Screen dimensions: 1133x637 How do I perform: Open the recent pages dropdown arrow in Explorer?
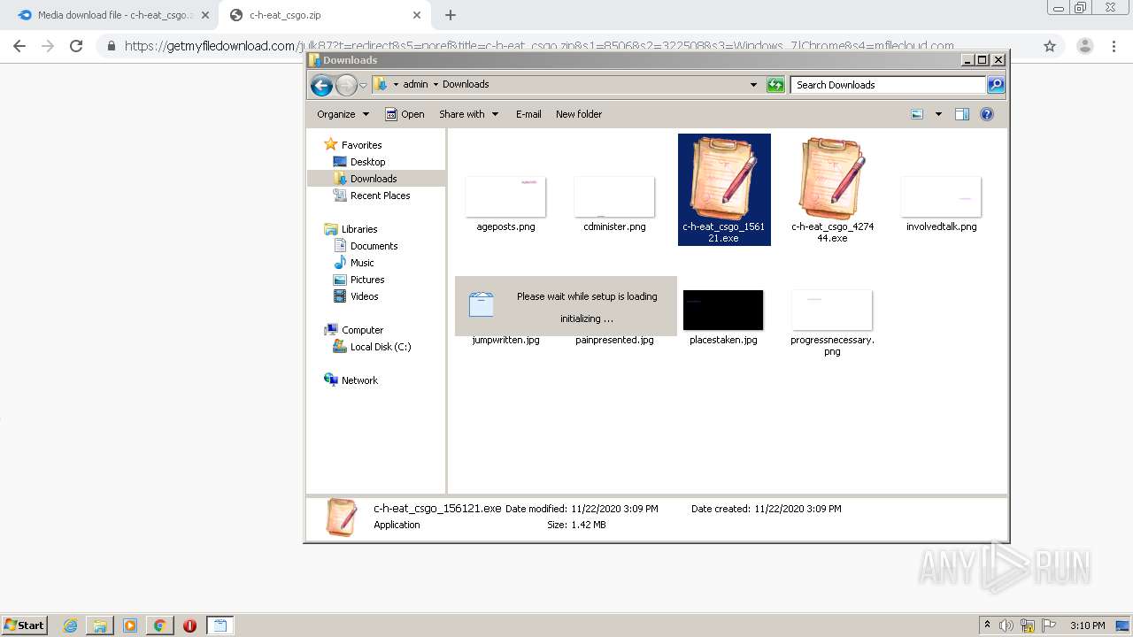(363, 86)
